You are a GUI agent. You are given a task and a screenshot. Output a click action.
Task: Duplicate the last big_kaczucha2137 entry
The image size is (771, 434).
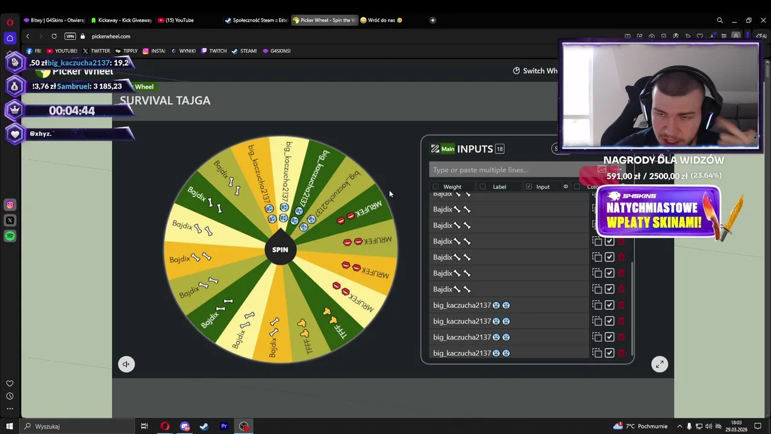(597, 353)
